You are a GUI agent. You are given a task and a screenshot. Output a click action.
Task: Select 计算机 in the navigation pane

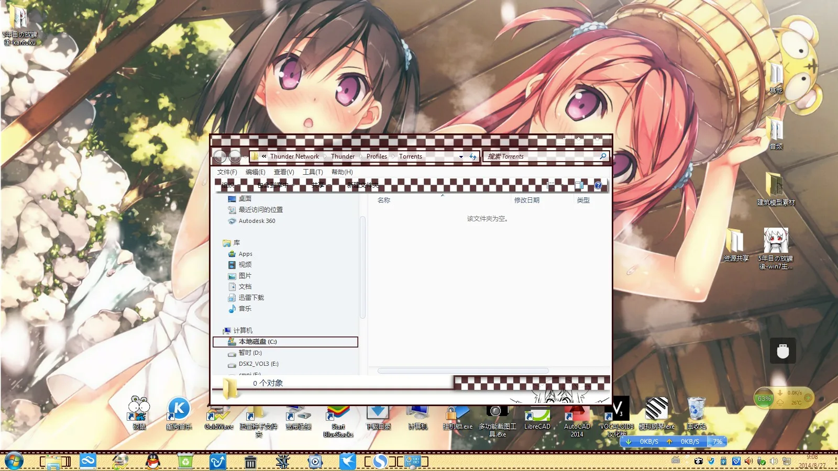(238, 331)
